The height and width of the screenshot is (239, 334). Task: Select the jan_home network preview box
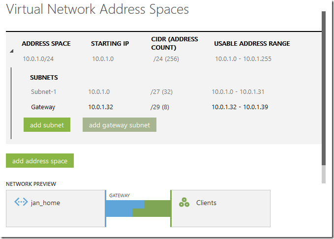(56, 209)
